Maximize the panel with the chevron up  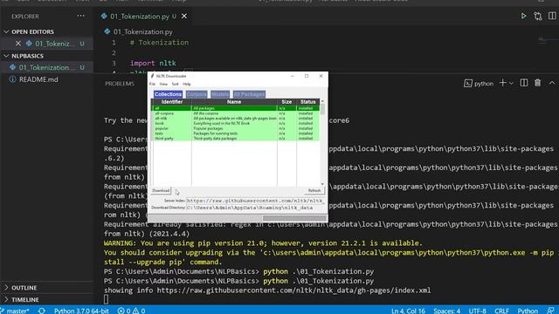(552, 83)
